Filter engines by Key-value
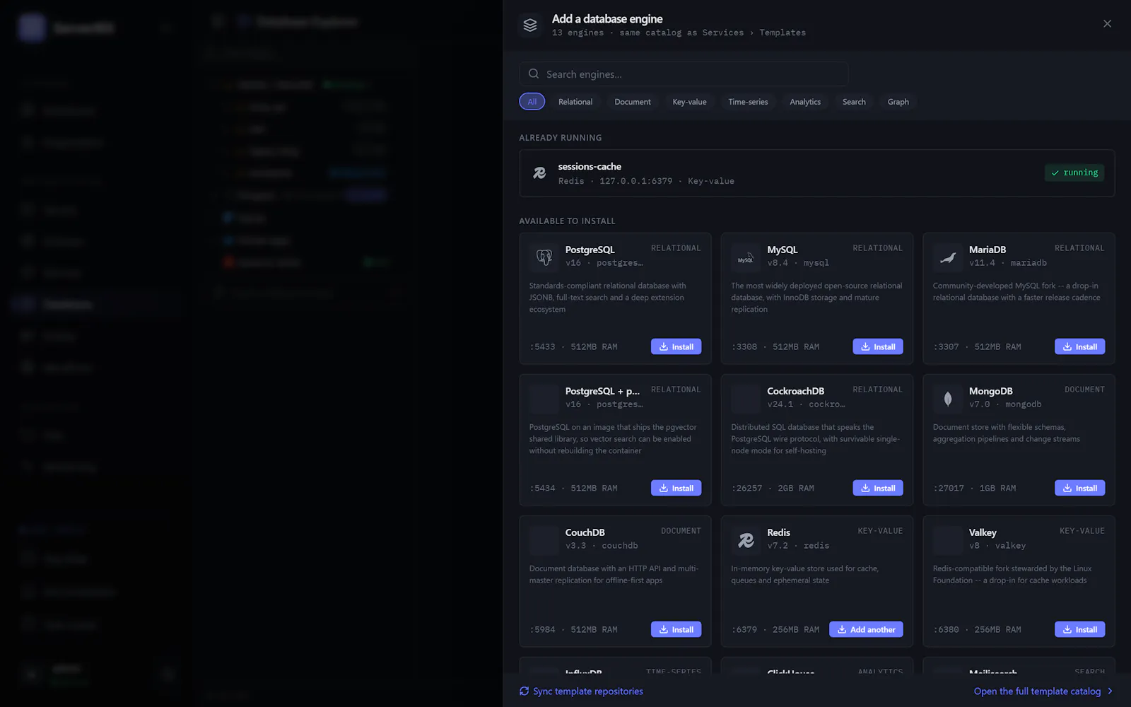Screen dimensions: 1131x707 (x=689, y=102)
